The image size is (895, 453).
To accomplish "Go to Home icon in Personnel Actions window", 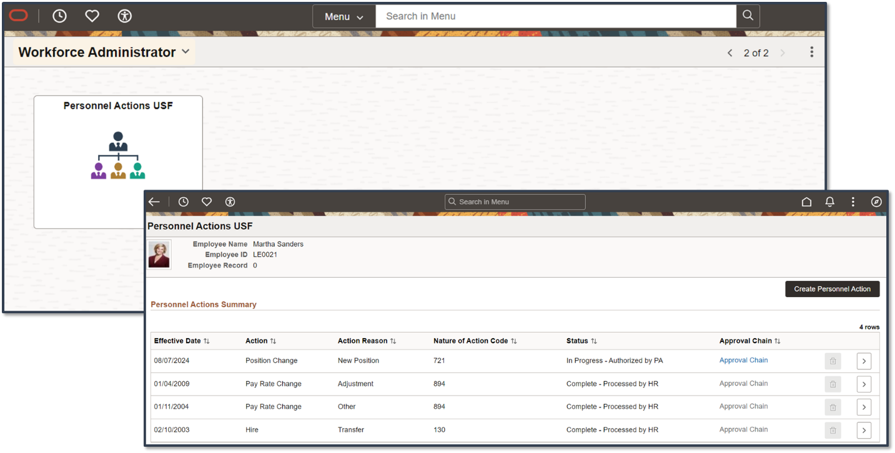I will [x=806, y=202].
